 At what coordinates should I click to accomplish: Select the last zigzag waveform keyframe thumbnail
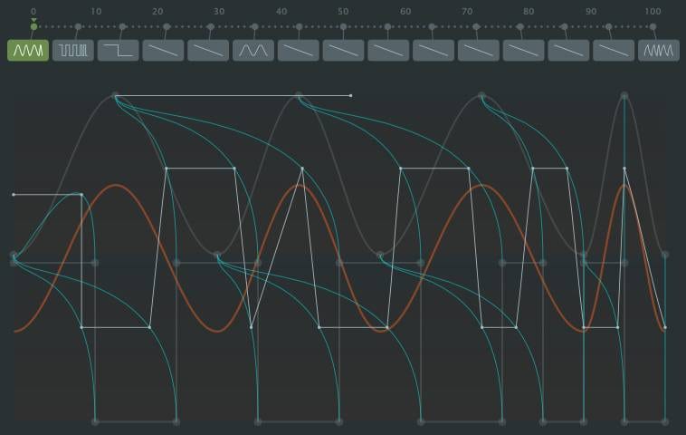659,51
